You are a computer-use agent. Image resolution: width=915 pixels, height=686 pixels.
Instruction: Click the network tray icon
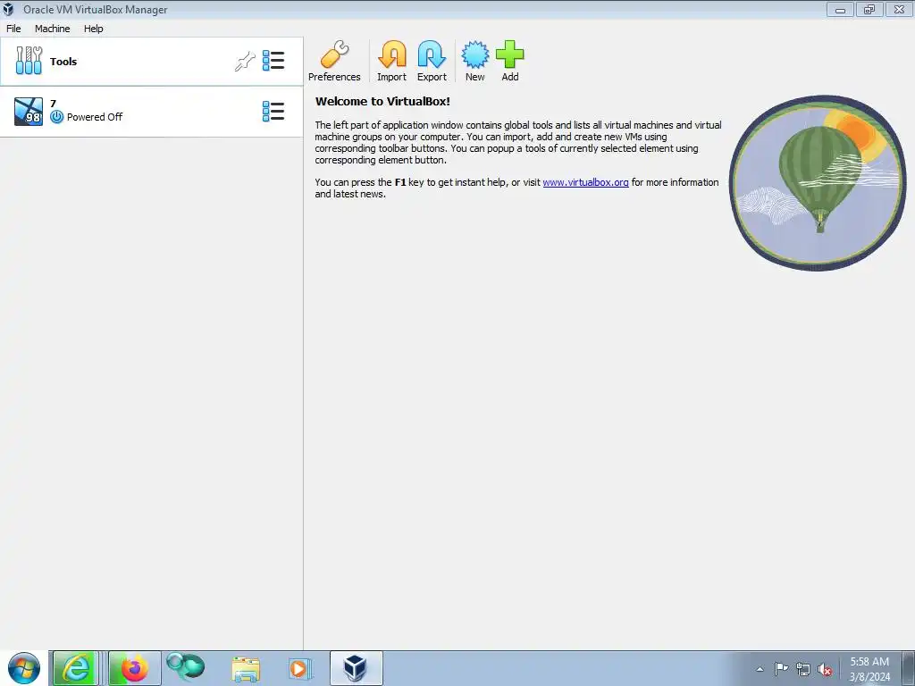coord(803,669)
